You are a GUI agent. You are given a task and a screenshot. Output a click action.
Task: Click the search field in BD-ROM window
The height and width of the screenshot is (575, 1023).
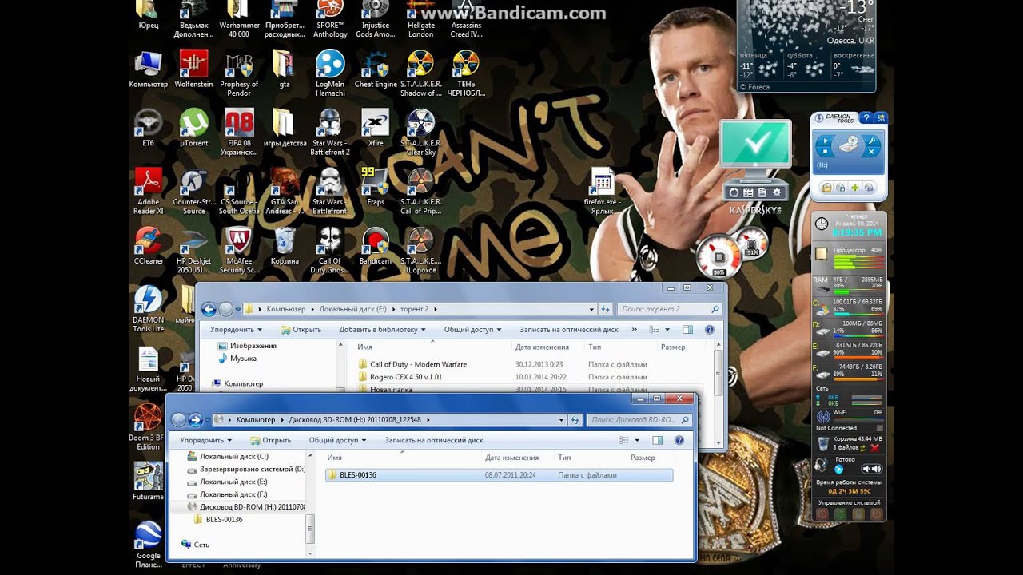(638, 419)
